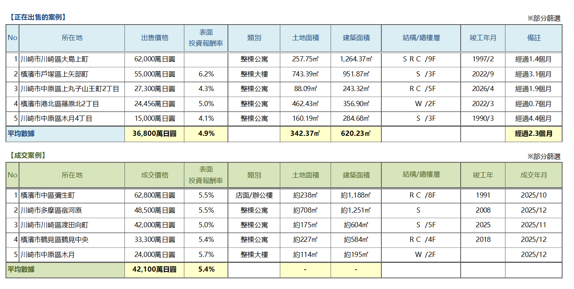This screenshot has height=289, width=574.
Task: Select the 備註 column header
Action: 534,38
